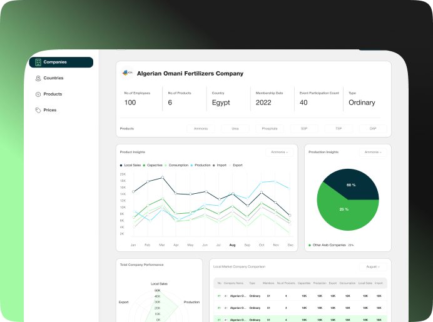Sort by the Local Sales column header
The image size is (433, 322).
(365, 283)
